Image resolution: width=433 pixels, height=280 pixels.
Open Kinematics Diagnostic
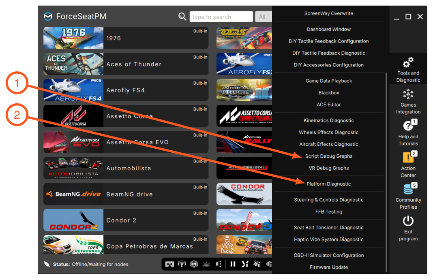coord(329,121)
